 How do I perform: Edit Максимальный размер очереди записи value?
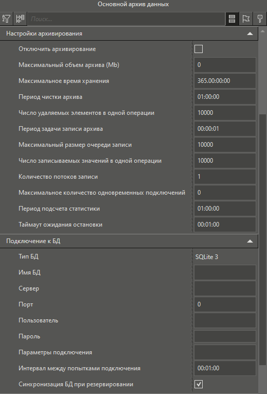click(225, 145)
